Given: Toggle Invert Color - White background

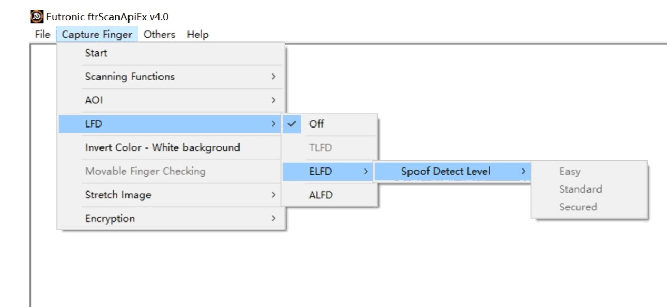Looking at the screenshot, I should (x=171, y=147).
